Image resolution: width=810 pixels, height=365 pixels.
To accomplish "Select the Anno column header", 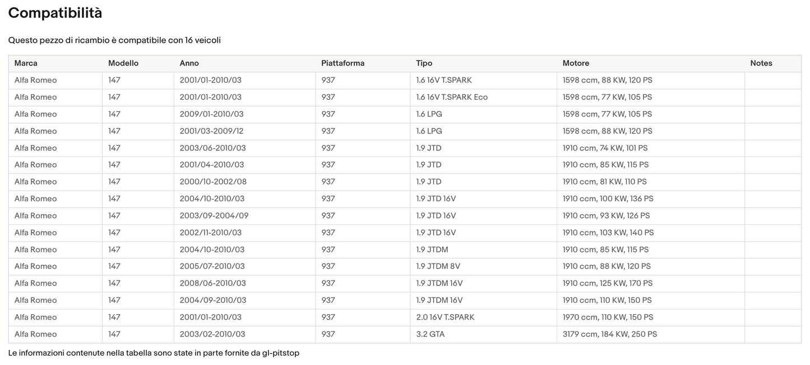I will pos(189,63).
